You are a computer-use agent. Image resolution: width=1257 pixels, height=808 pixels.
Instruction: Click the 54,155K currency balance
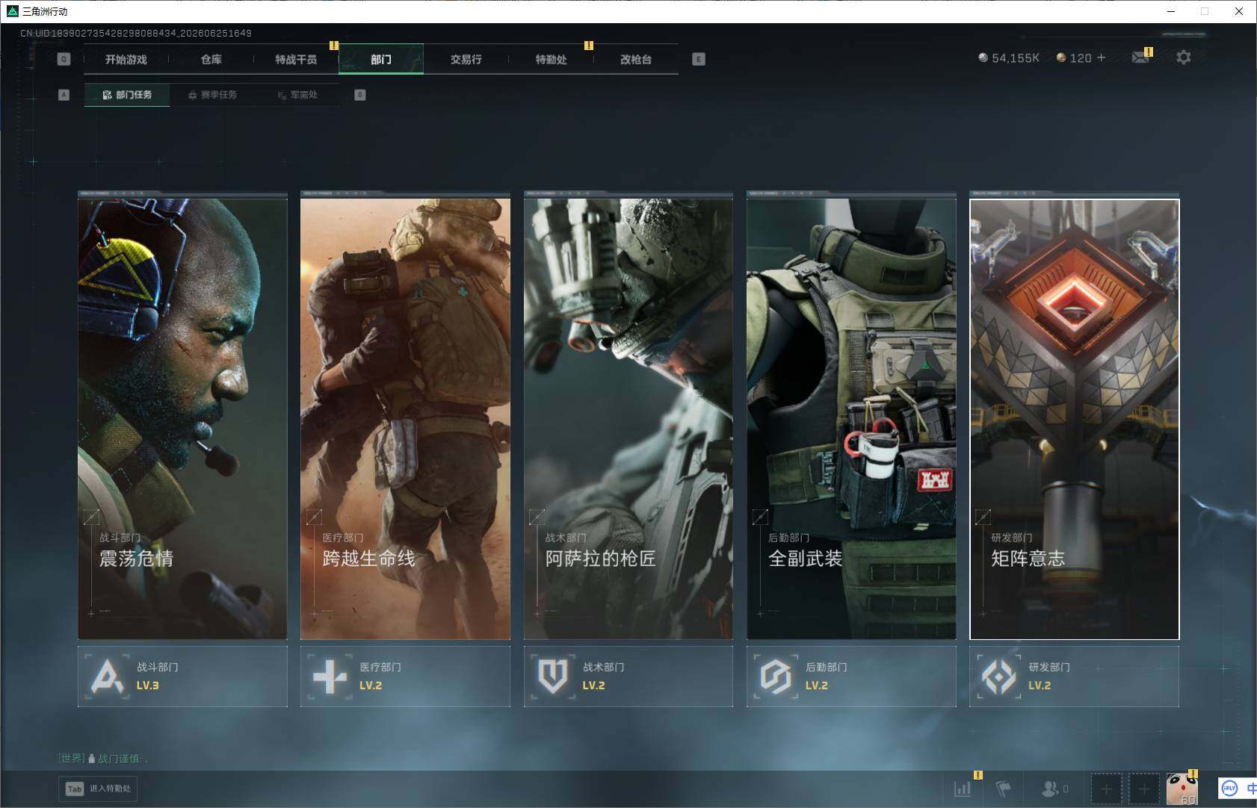coord(1016,58)
